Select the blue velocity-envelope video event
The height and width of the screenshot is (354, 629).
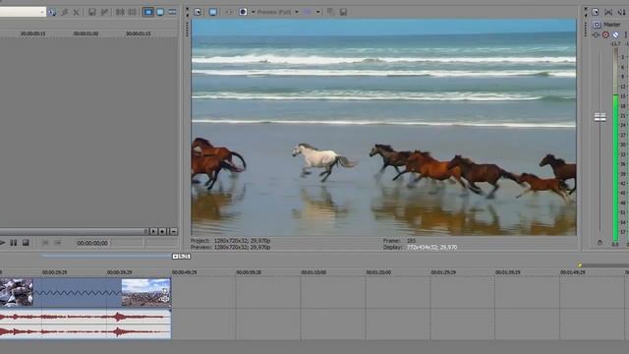tap(78, 293)
